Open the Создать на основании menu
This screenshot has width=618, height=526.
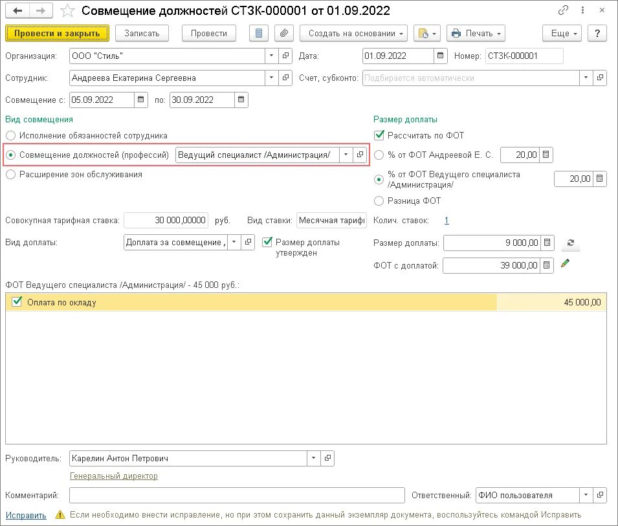353,33
